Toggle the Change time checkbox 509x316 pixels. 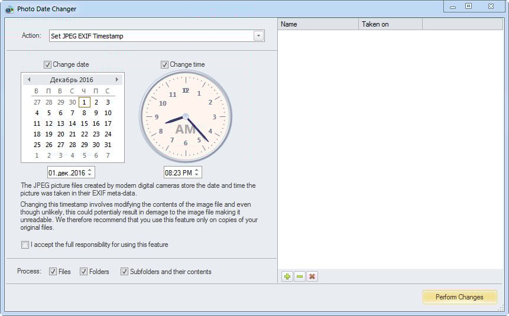164,64
